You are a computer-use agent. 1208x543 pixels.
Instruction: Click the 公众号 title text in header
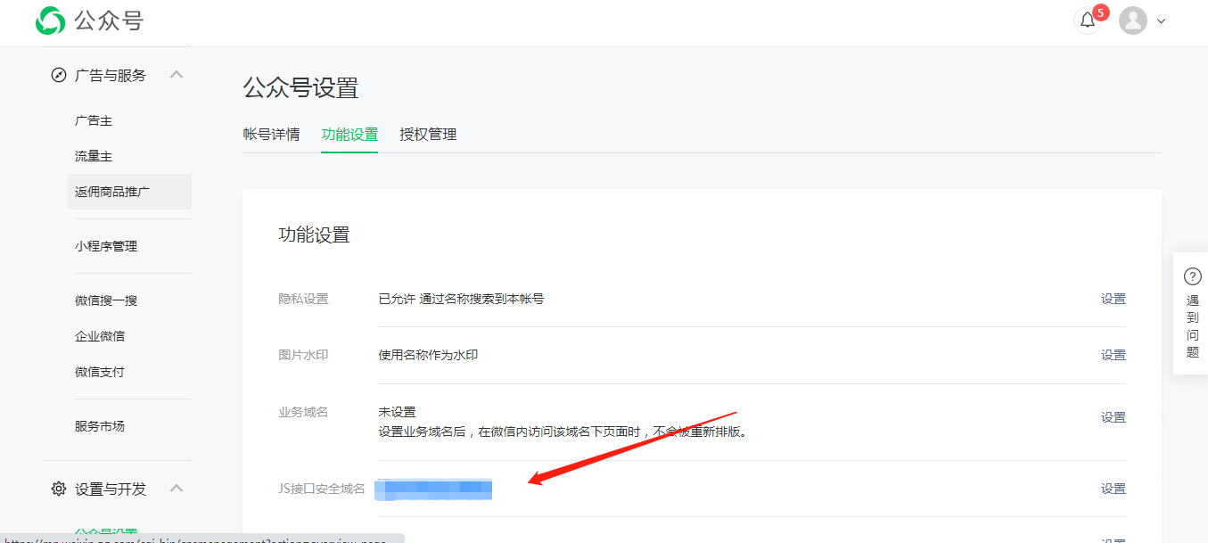click(x=109, y=21)
